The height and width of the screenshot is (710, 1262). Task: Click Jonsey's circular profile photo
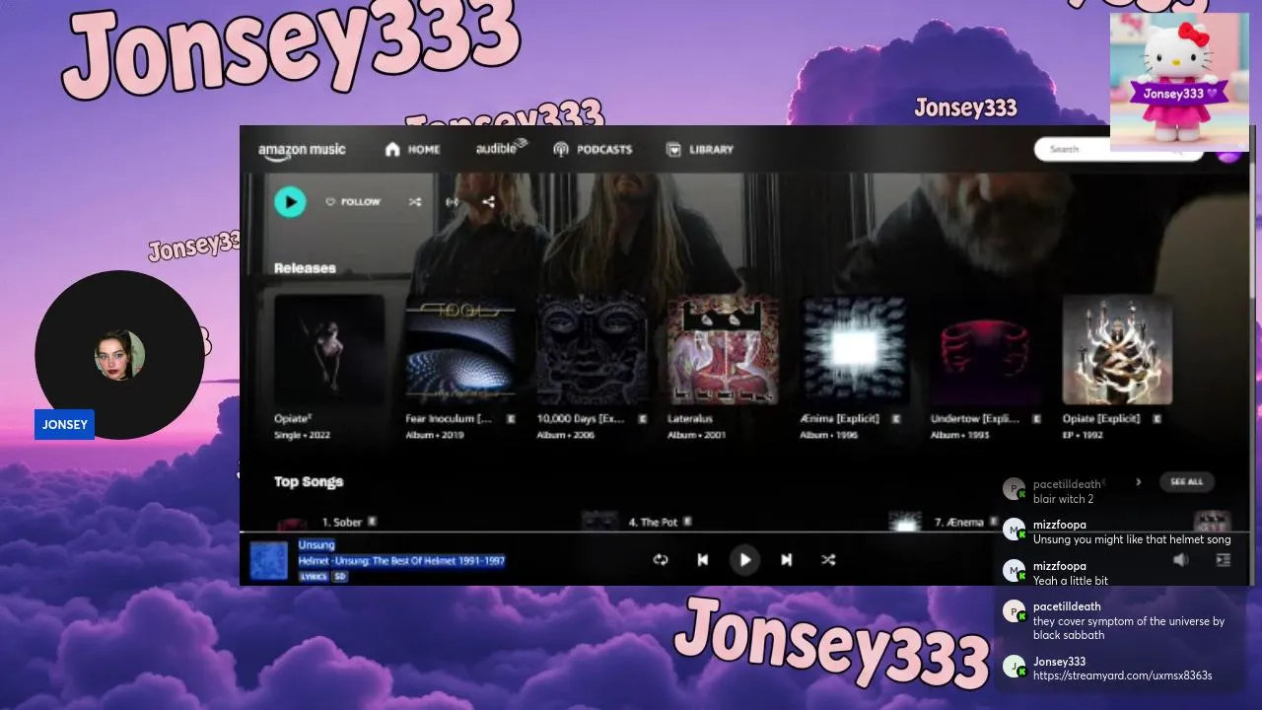(119, 355)
